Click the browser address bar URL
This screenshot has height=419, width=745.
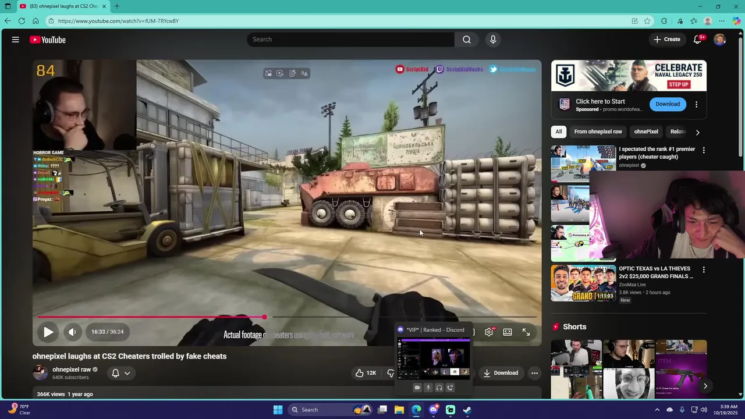tap(118, 21)
